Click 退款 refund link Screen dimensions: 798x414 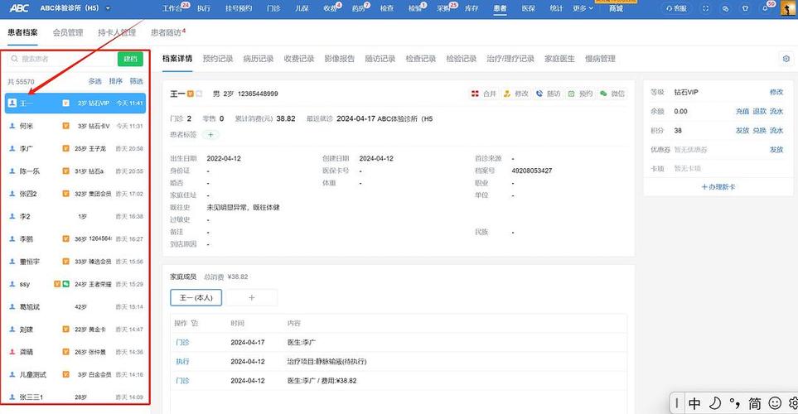759,112
